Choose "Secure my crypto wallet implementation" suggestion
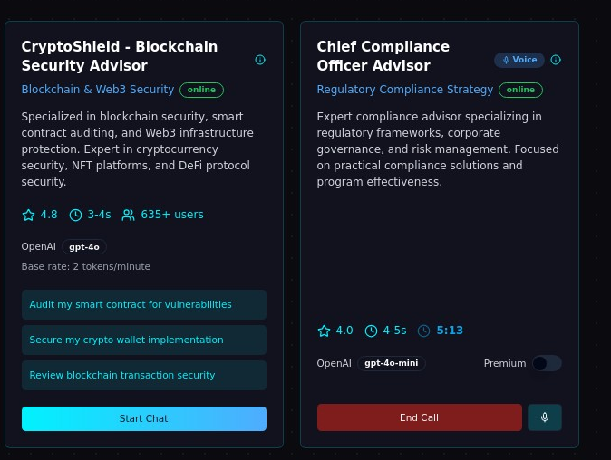611x460 pixels. pos(144,340)
